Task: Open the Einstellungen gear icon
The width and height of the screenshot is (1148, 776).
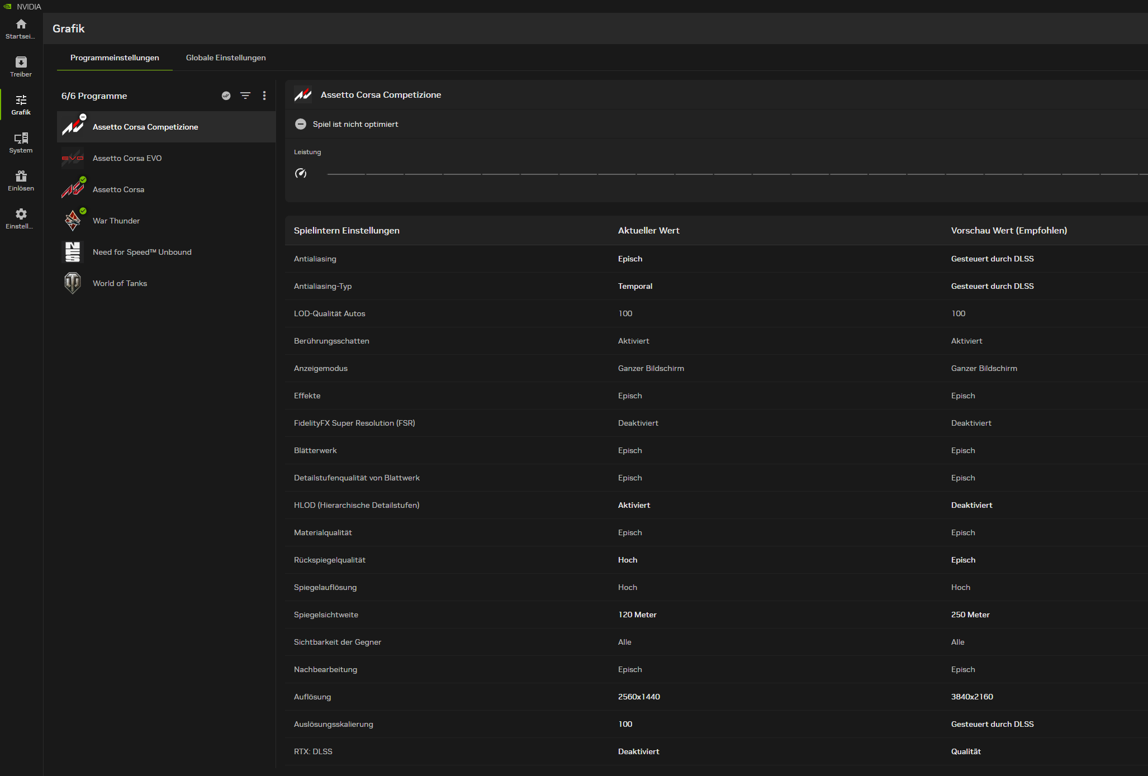Action: point(21,215)
